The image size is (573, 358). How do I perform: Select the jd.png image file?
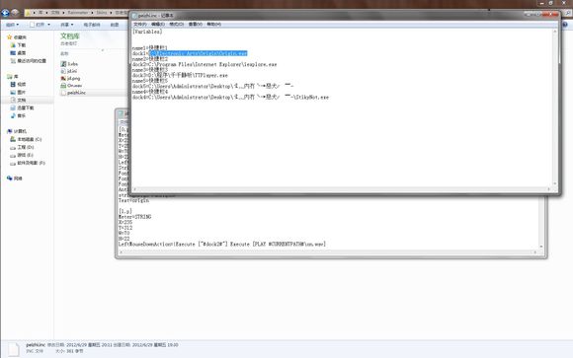tap(70, 79)
